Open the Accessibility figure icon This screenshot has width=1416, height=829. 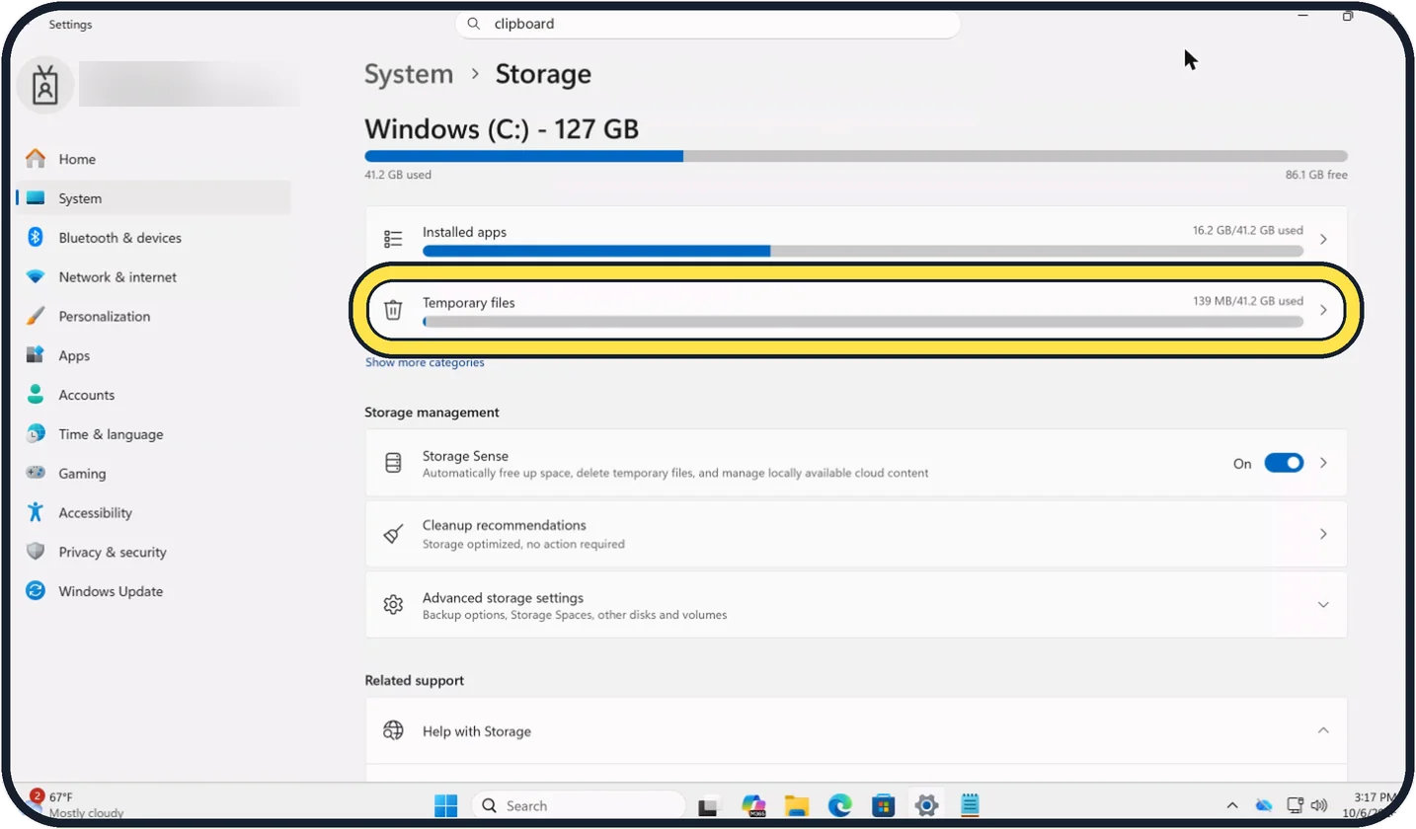coord(36,512)
